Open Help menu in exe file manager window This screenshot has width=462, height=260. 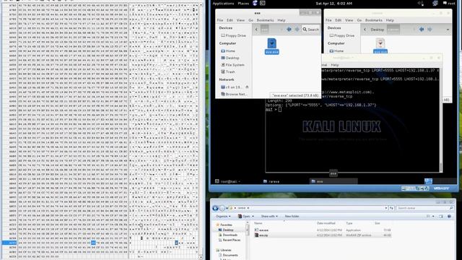click(282, 20)
